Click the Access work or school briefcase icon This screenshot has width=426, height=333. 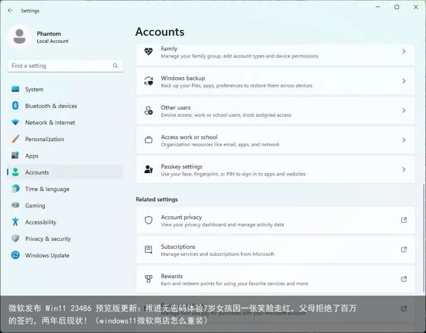(x=149, y=140)
